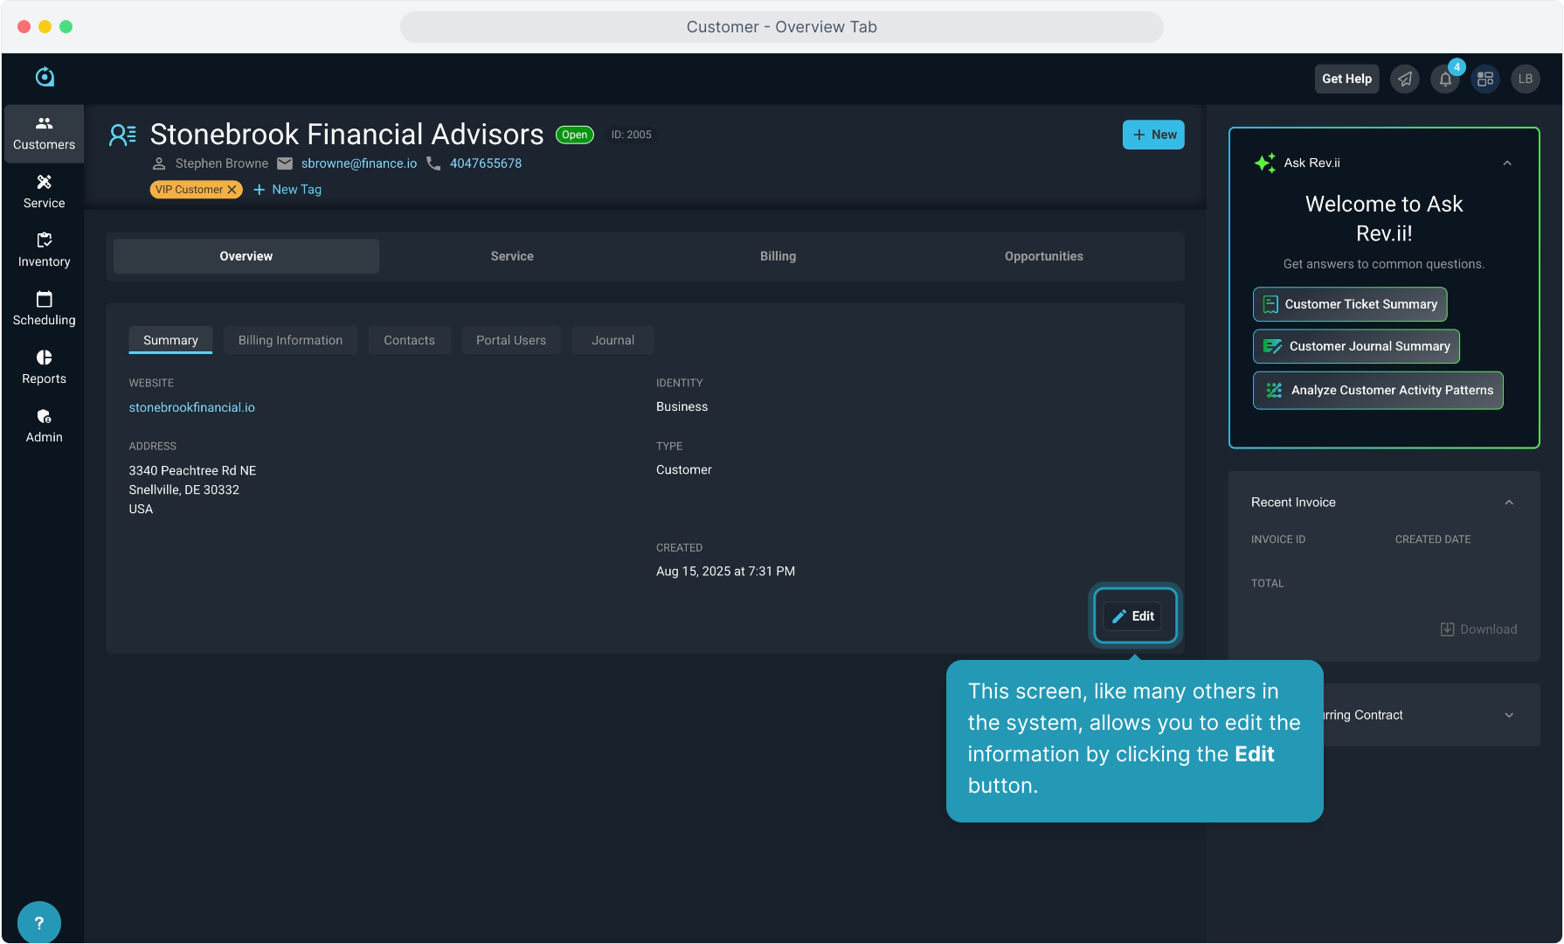Open the Inventory section in sidebar
1564x944 pixels.
tap(44, 250)
